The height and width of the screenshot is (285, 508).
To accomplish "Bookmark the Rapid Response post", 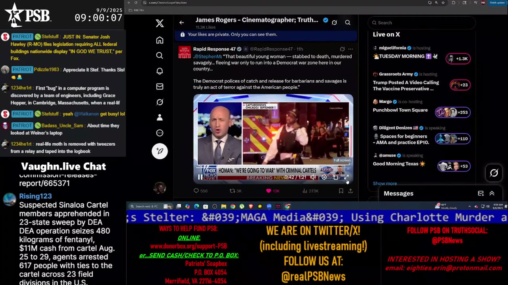I will tap(341, 191).
